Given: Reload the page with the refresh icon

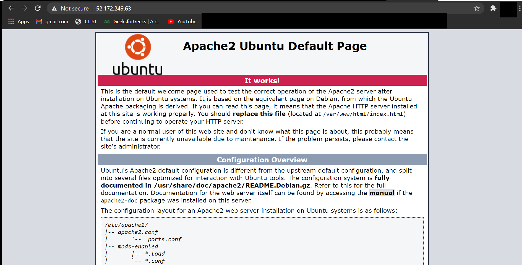Looking at the screenshot, I should [x=38, y=8].
